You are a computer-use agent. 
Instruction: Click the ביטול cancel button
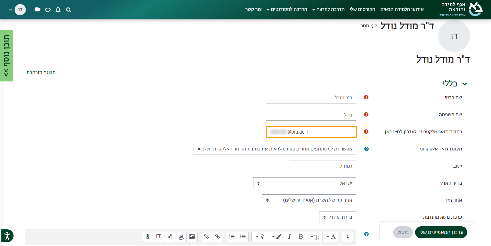click(x=403, y=232)
